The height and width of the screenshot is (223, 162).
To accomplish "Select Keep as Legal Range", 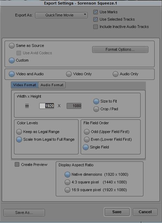I will tap(19, 132).
